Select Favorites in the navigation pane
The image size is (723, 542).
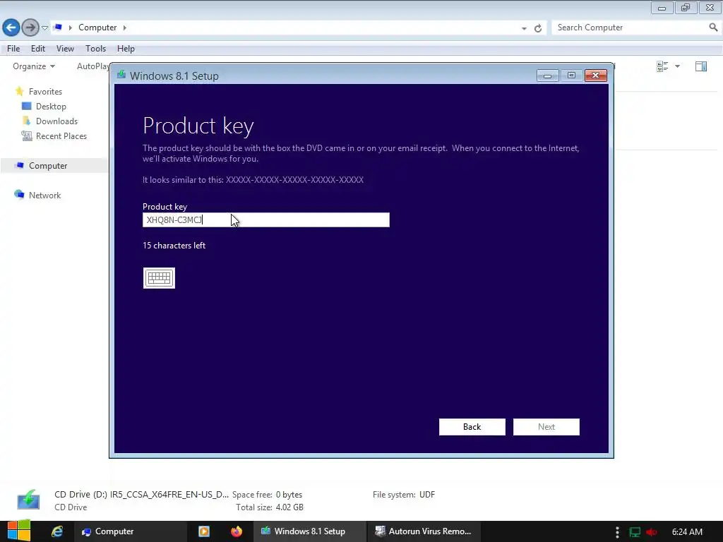click(45, 92)
